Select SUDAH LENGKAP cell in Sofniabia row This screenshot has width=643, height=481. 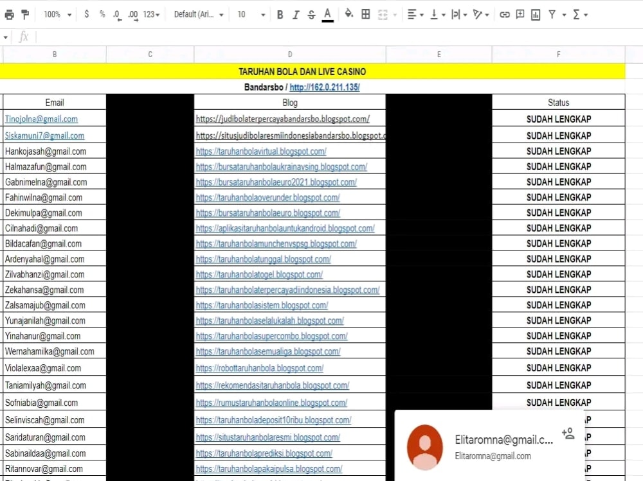tap(559, 403)
